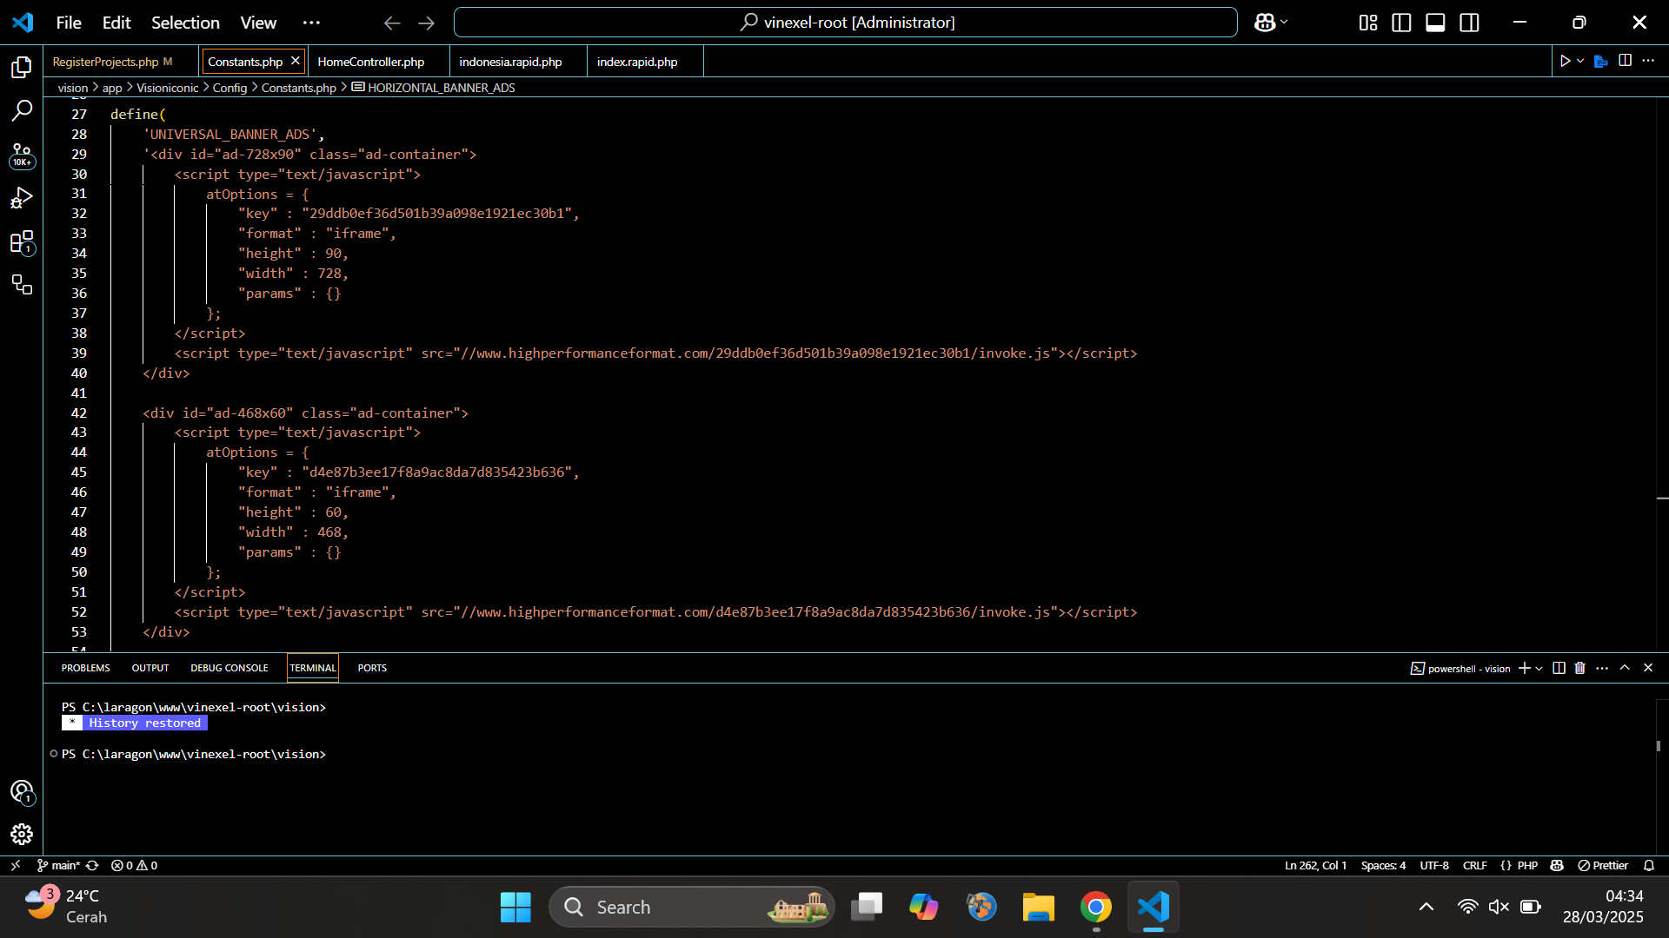This screenshot has height=938, width=1669.
Task: Close the Constants.php tab
Action: click(296, 61)
